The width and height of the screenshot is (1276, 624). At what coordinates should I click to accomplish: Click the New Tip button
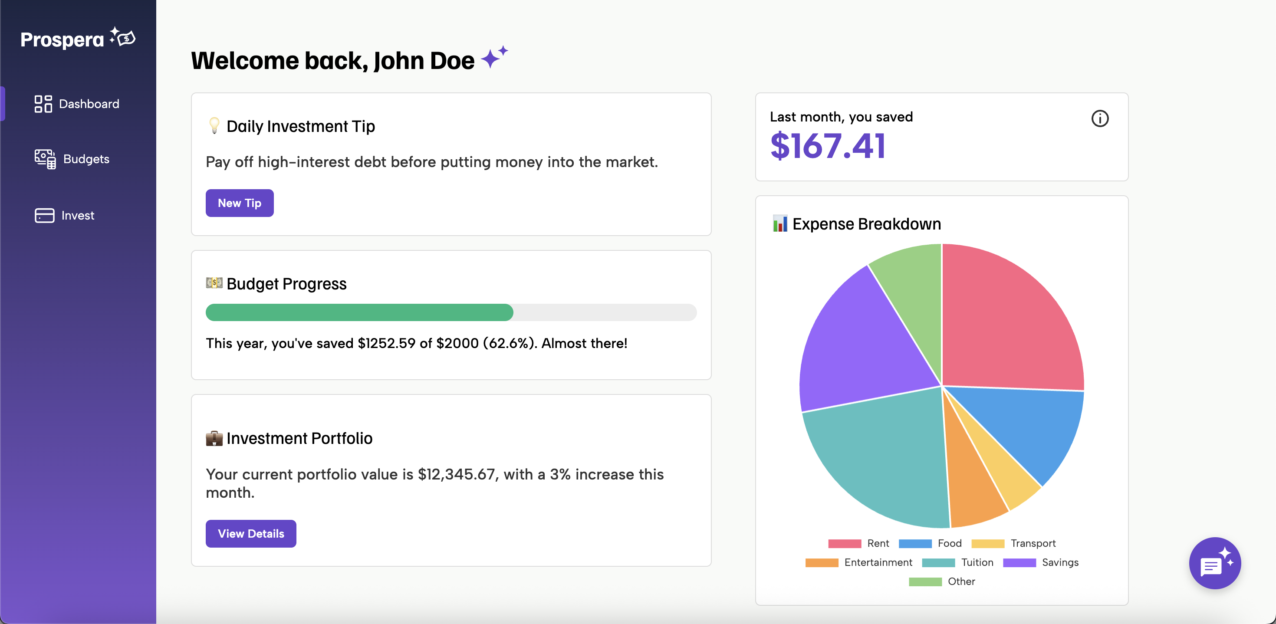[x=239, y=203]
